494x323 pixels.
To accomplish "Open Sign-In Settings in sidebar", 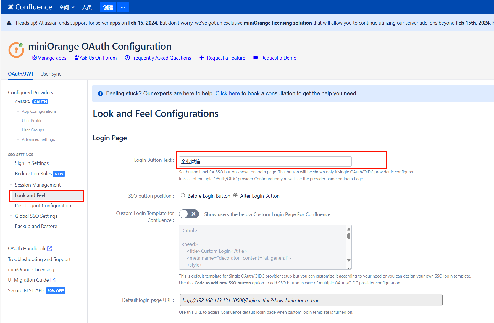I will pos(32,163).
